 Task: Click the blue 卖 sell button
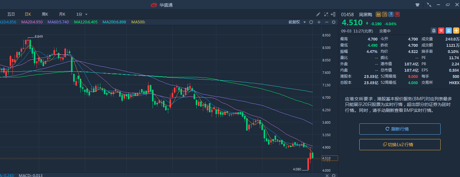tap(449, 31)
